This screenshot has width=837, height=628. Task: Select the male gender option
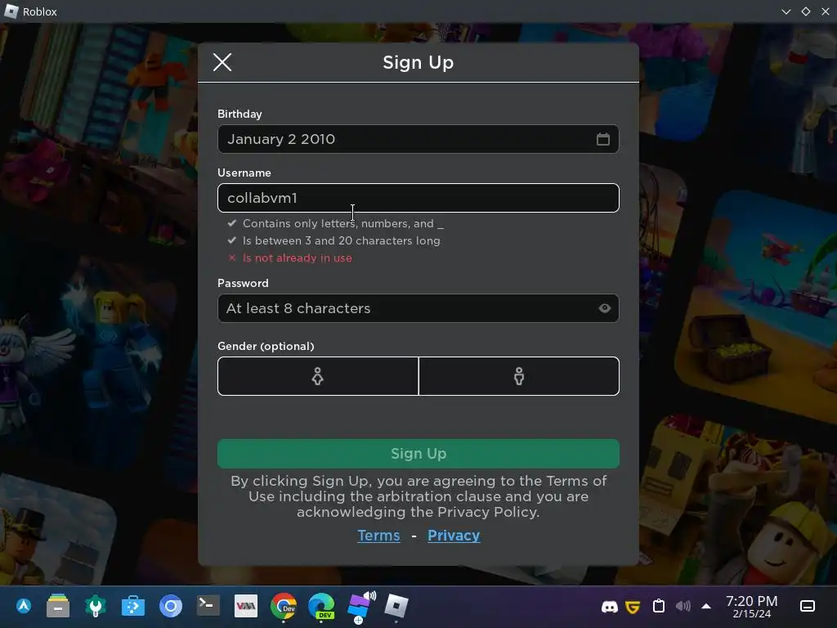[519, 376]
